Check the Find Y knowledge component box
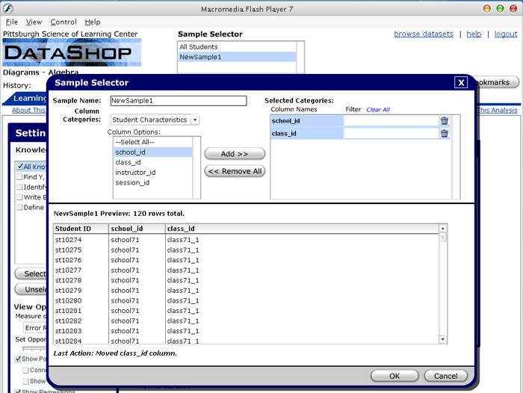This screenshot has width=523, height=393. [x=19, y=177]
